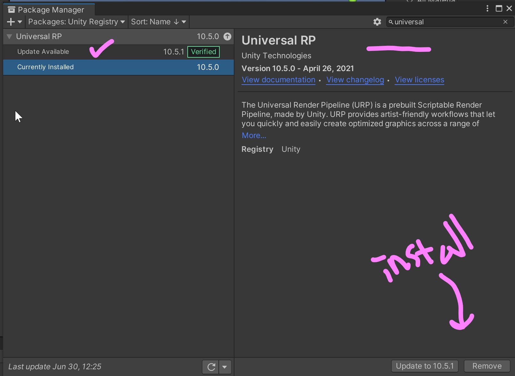Viewport: 515px width, 376px height.
Task: Open the refresh options dropdown arrow
Action: 225,367
